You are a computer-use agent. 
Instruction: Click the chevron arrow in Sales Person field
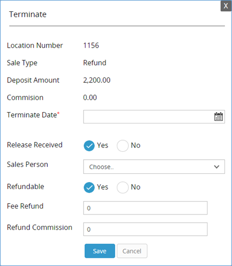217,167
